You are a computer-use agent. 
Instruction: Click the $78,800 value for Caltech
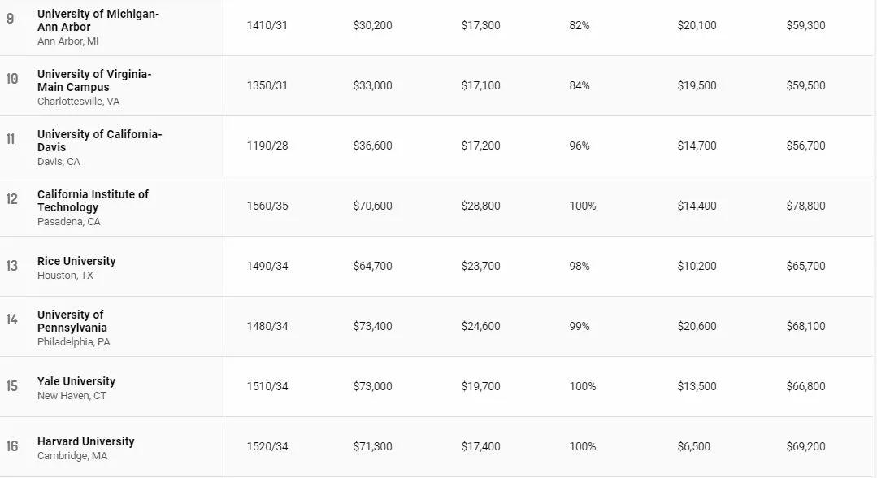[805, 206]
